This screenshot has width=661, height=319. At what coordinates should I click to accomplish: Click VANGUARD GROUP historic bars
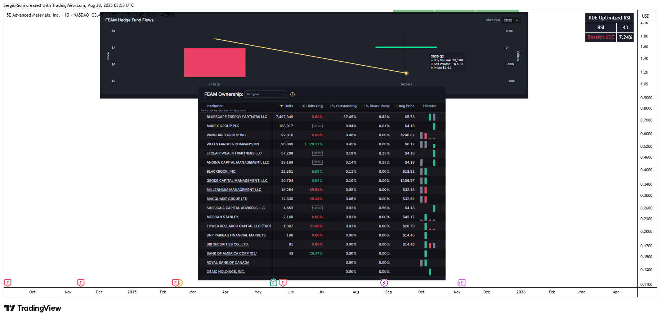(x=428, y=136)
